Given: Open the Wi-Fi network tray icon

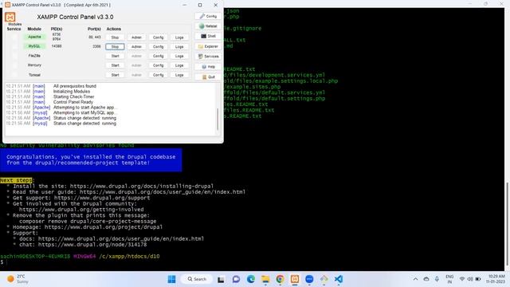Looking at the screenshot, I should coord(462,279).
